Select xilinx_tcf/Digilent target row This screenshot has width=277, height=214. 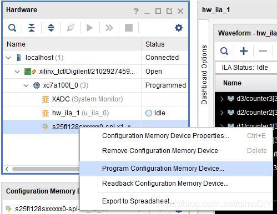(x=95, y=72)
